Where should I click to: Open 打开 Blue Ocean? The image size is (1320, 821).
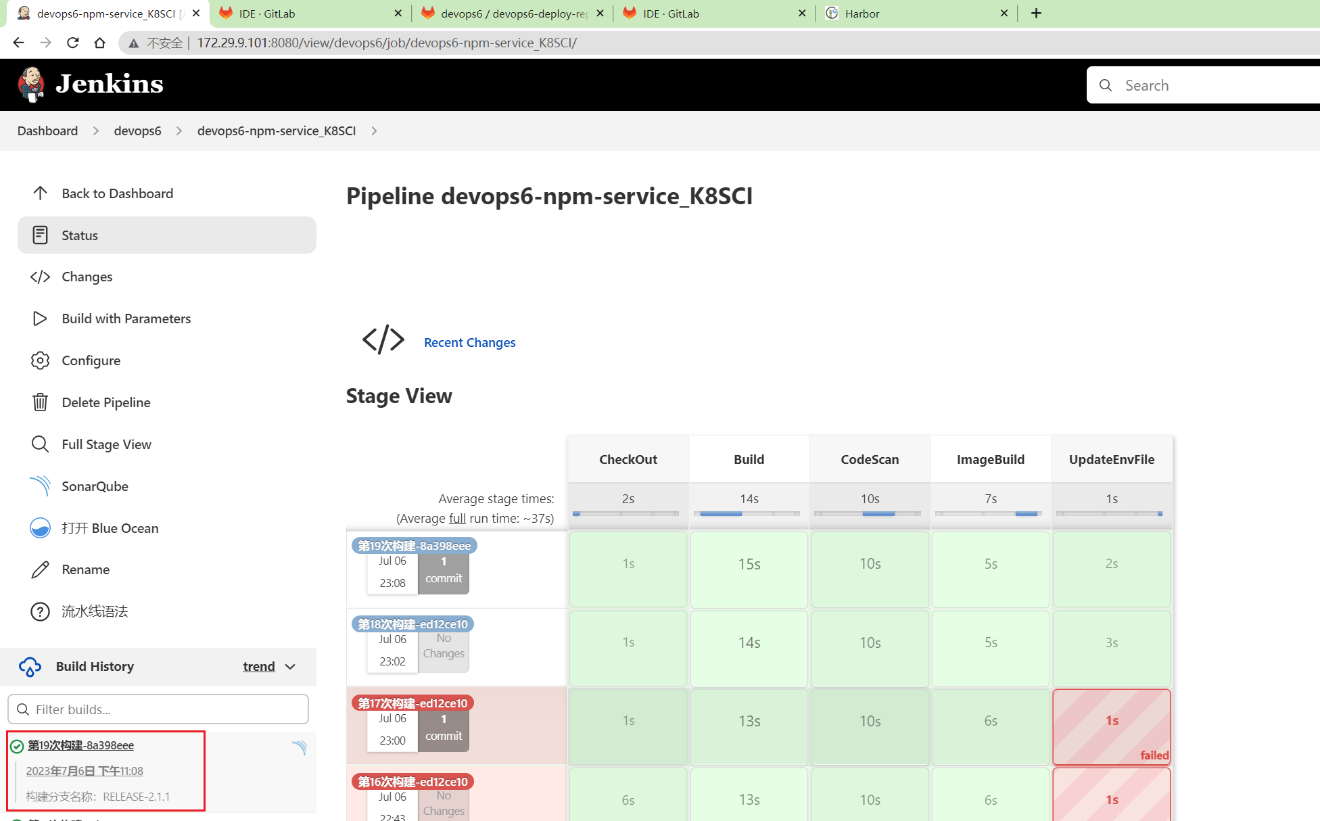click(x=167, y=528)
